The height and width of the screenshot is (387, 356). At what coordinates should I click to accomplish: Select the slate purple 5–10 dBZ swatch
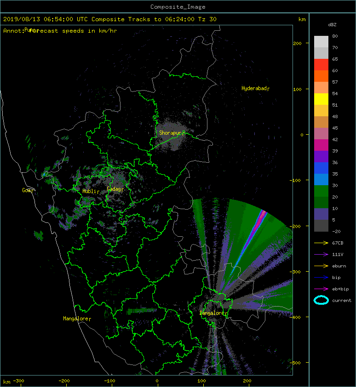(x=321, y=214)
